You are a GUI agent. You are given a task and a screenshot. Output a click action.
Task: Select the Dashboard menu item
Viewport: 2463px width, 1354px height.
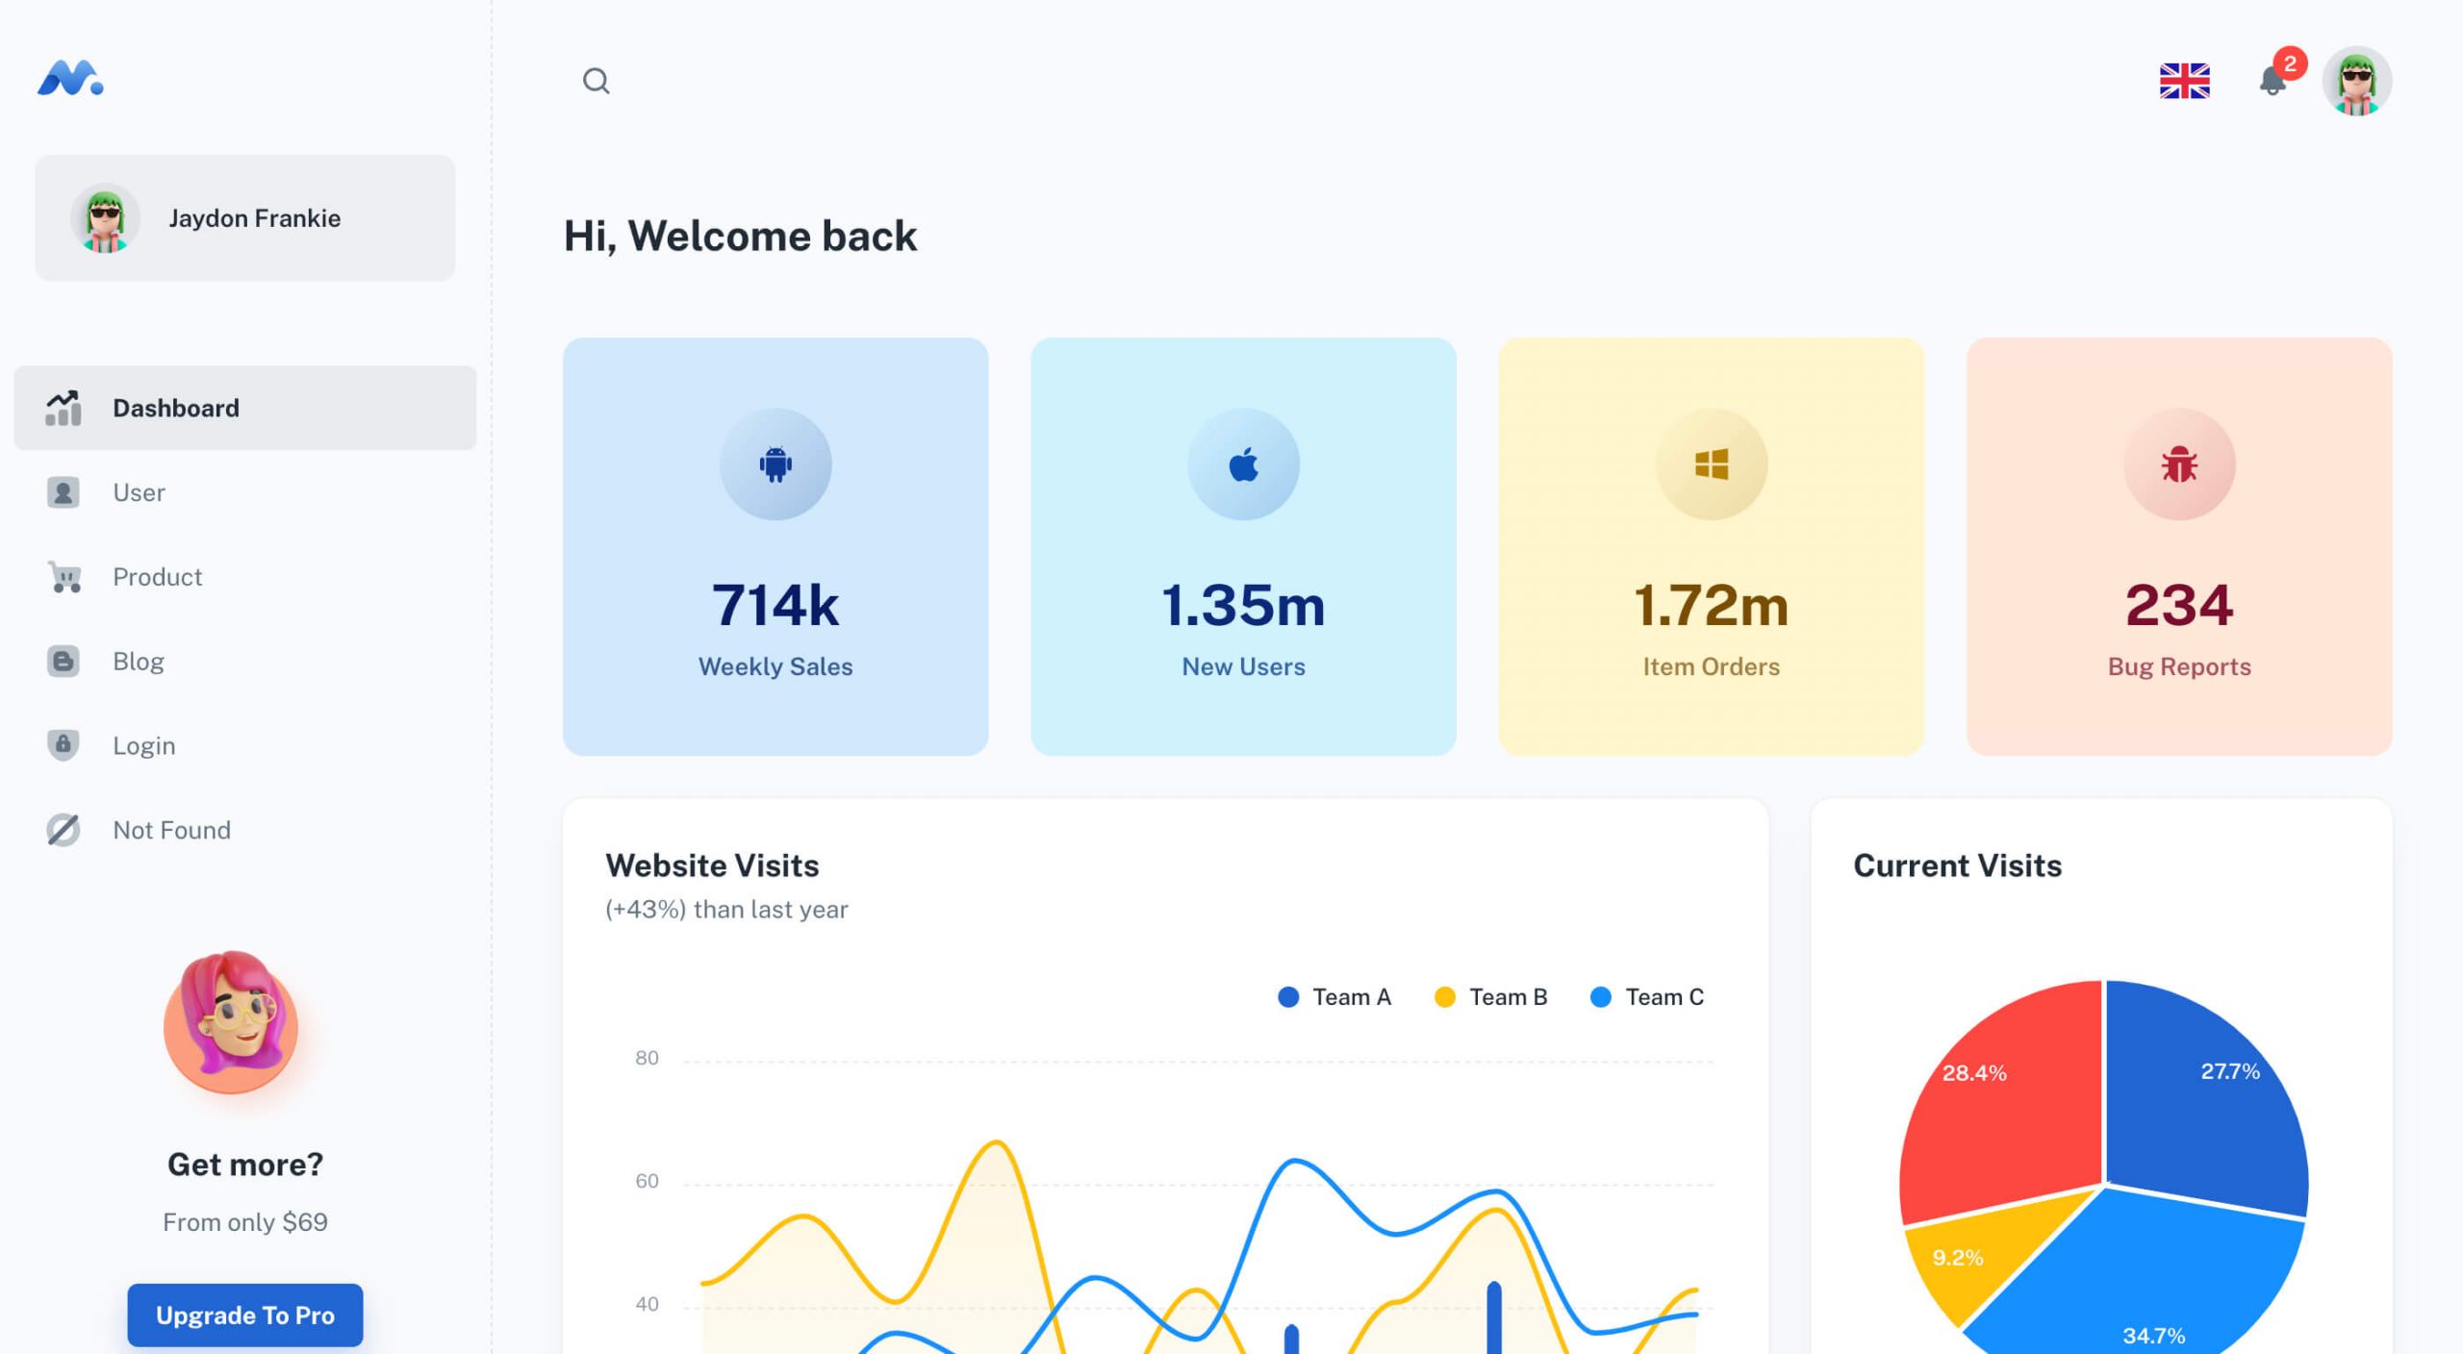pyautogui.click(x=245, y=408)
